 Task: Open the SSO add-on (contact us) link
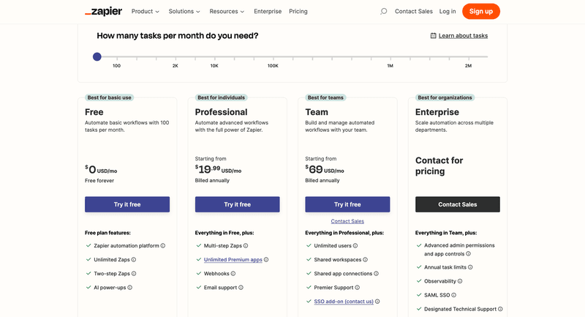click(x=344, y=302)
